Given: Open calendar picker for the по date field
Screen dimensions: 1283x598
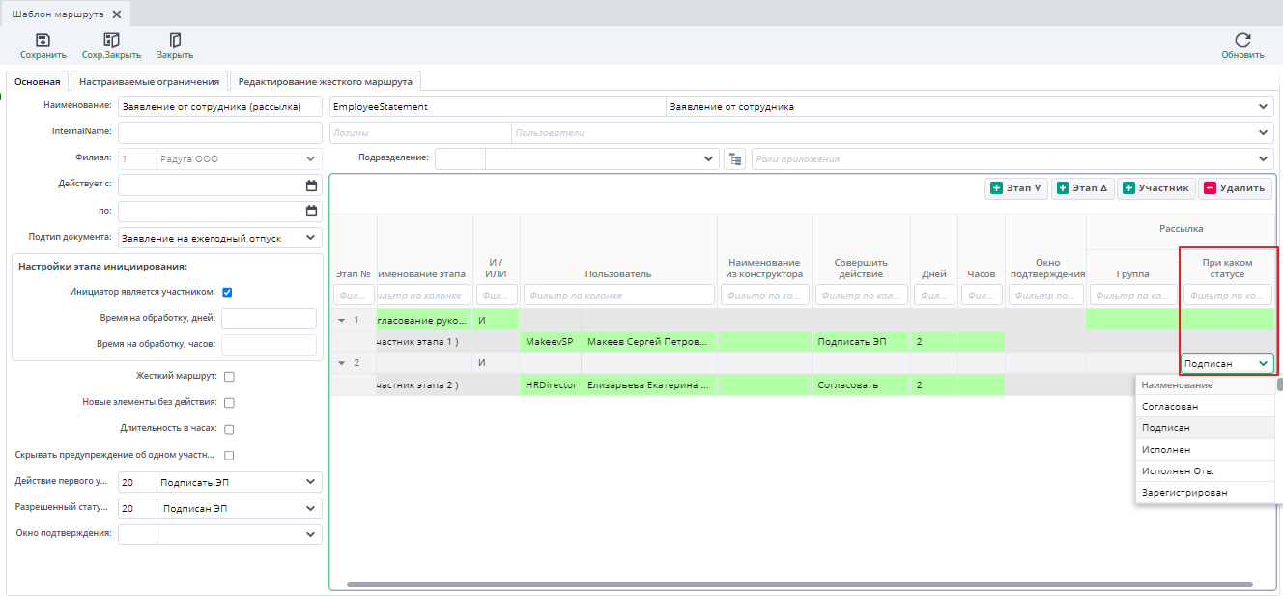Looking at the screenshot, I should [311, 211].
